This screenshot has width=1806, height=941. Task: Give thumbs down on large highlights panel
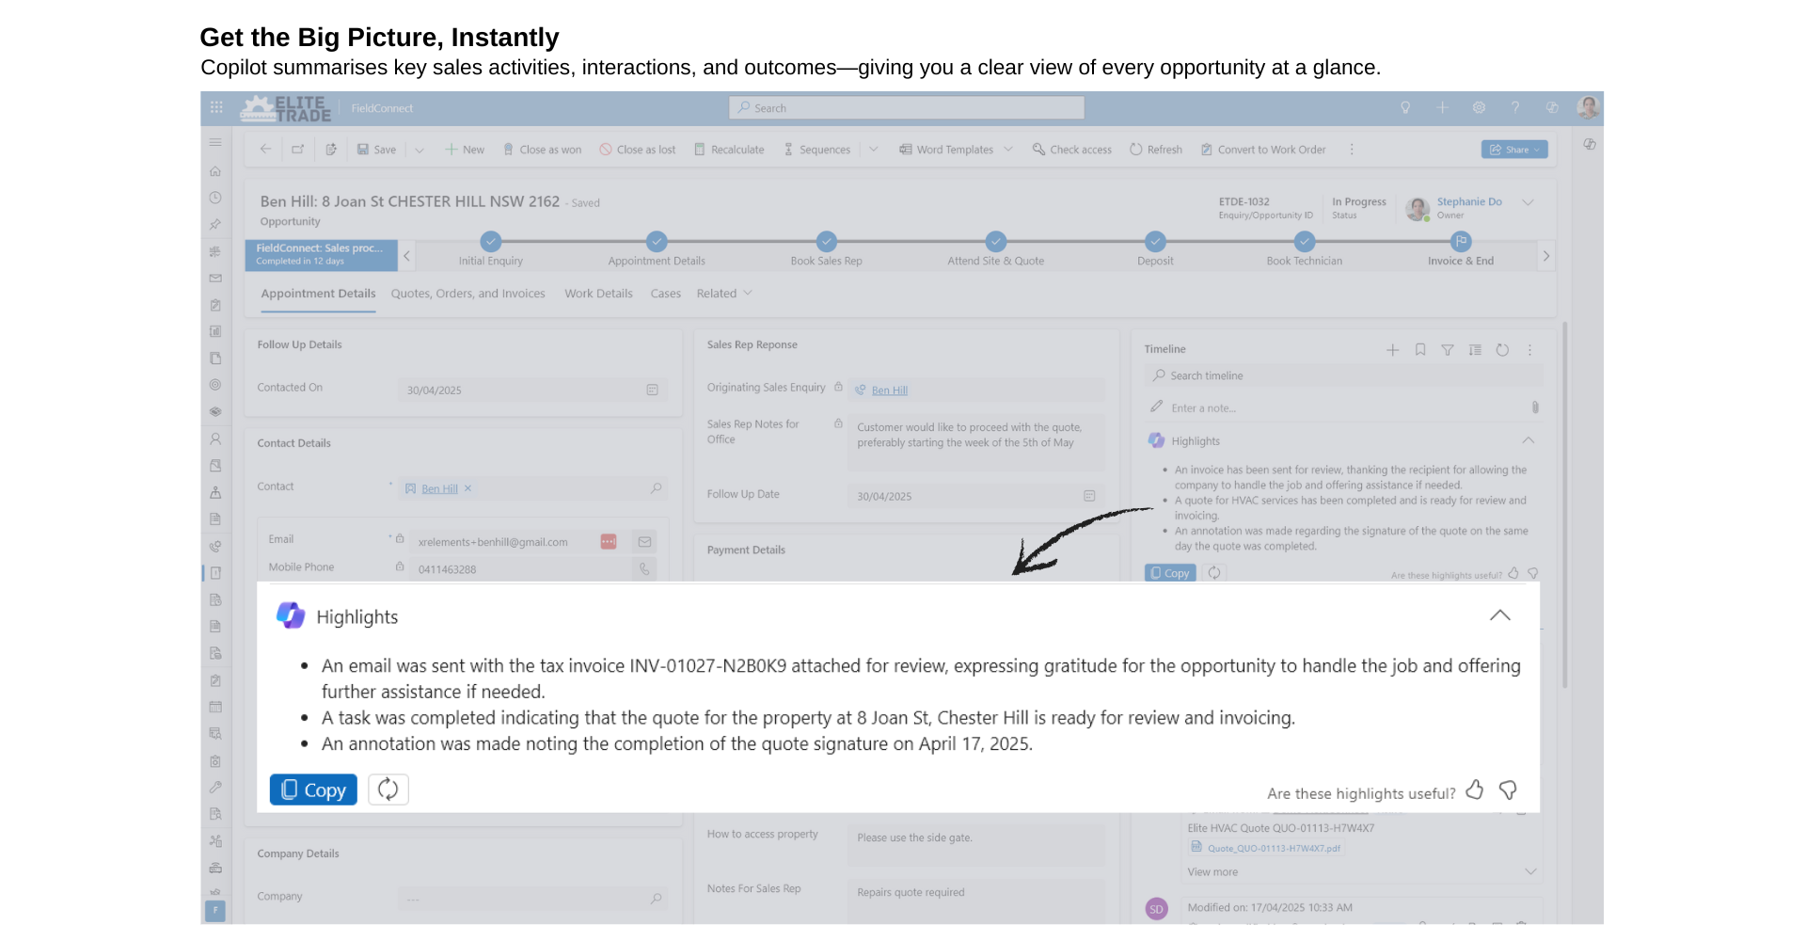point(1508,790)
